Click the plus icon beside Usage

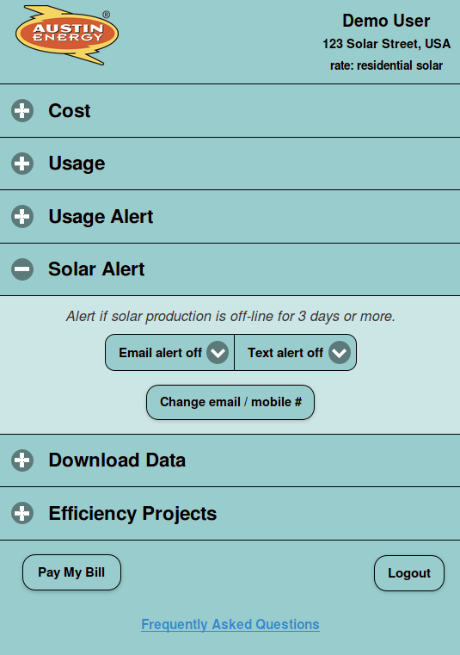[22, 164]
